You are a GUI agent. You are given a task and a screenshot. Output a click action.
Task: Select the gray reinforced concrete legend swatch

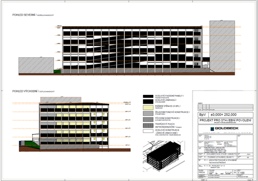(x=148, y=113)
